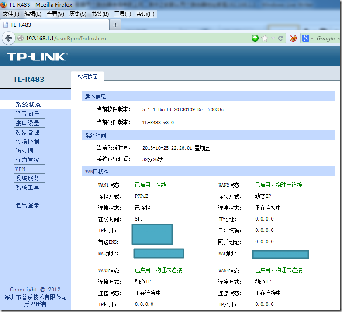Click the site identity globe icon
The image size is (342, 312).
(x=21, y=38)
